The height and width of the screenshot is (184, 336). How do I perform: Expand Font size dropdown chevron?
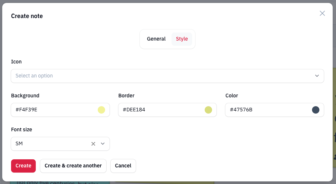coord(103,144)
